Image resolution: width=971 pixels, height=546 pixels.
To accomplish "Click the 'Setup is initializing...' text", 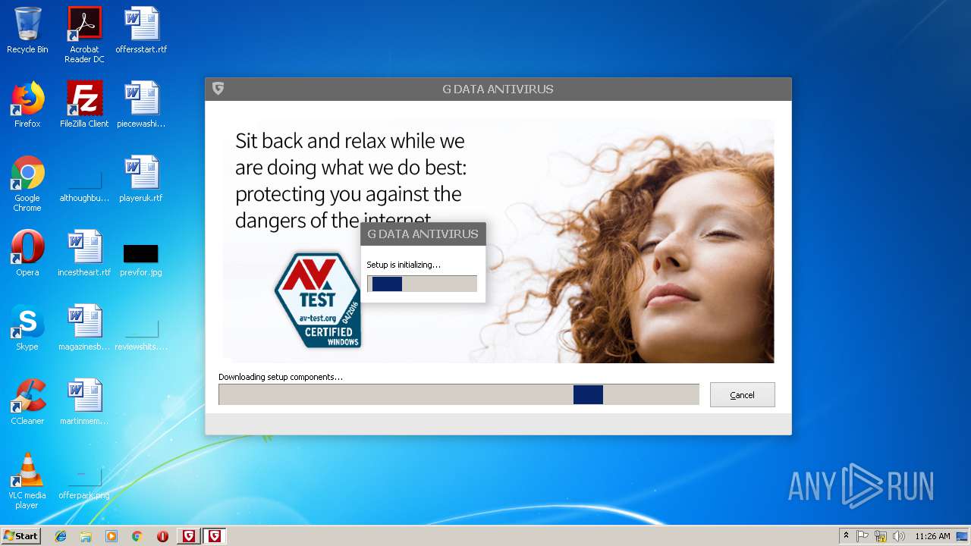I will coord(404,265).
